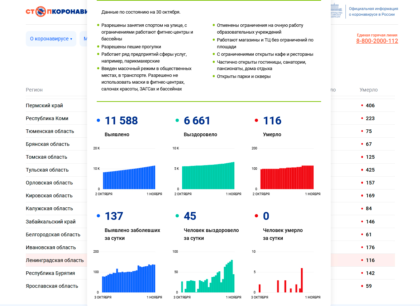The height and width of the screenshot is (306, 420).
Task: Click the red dot beside 116 Умерло stat
Action: pos(256,121)
